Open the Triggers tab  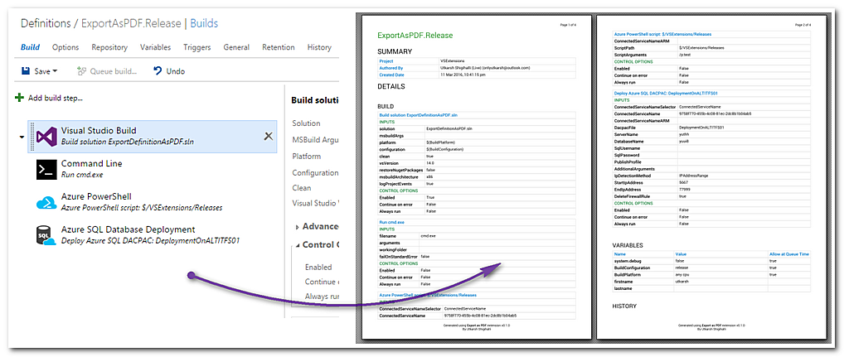[x=197, y=48]
